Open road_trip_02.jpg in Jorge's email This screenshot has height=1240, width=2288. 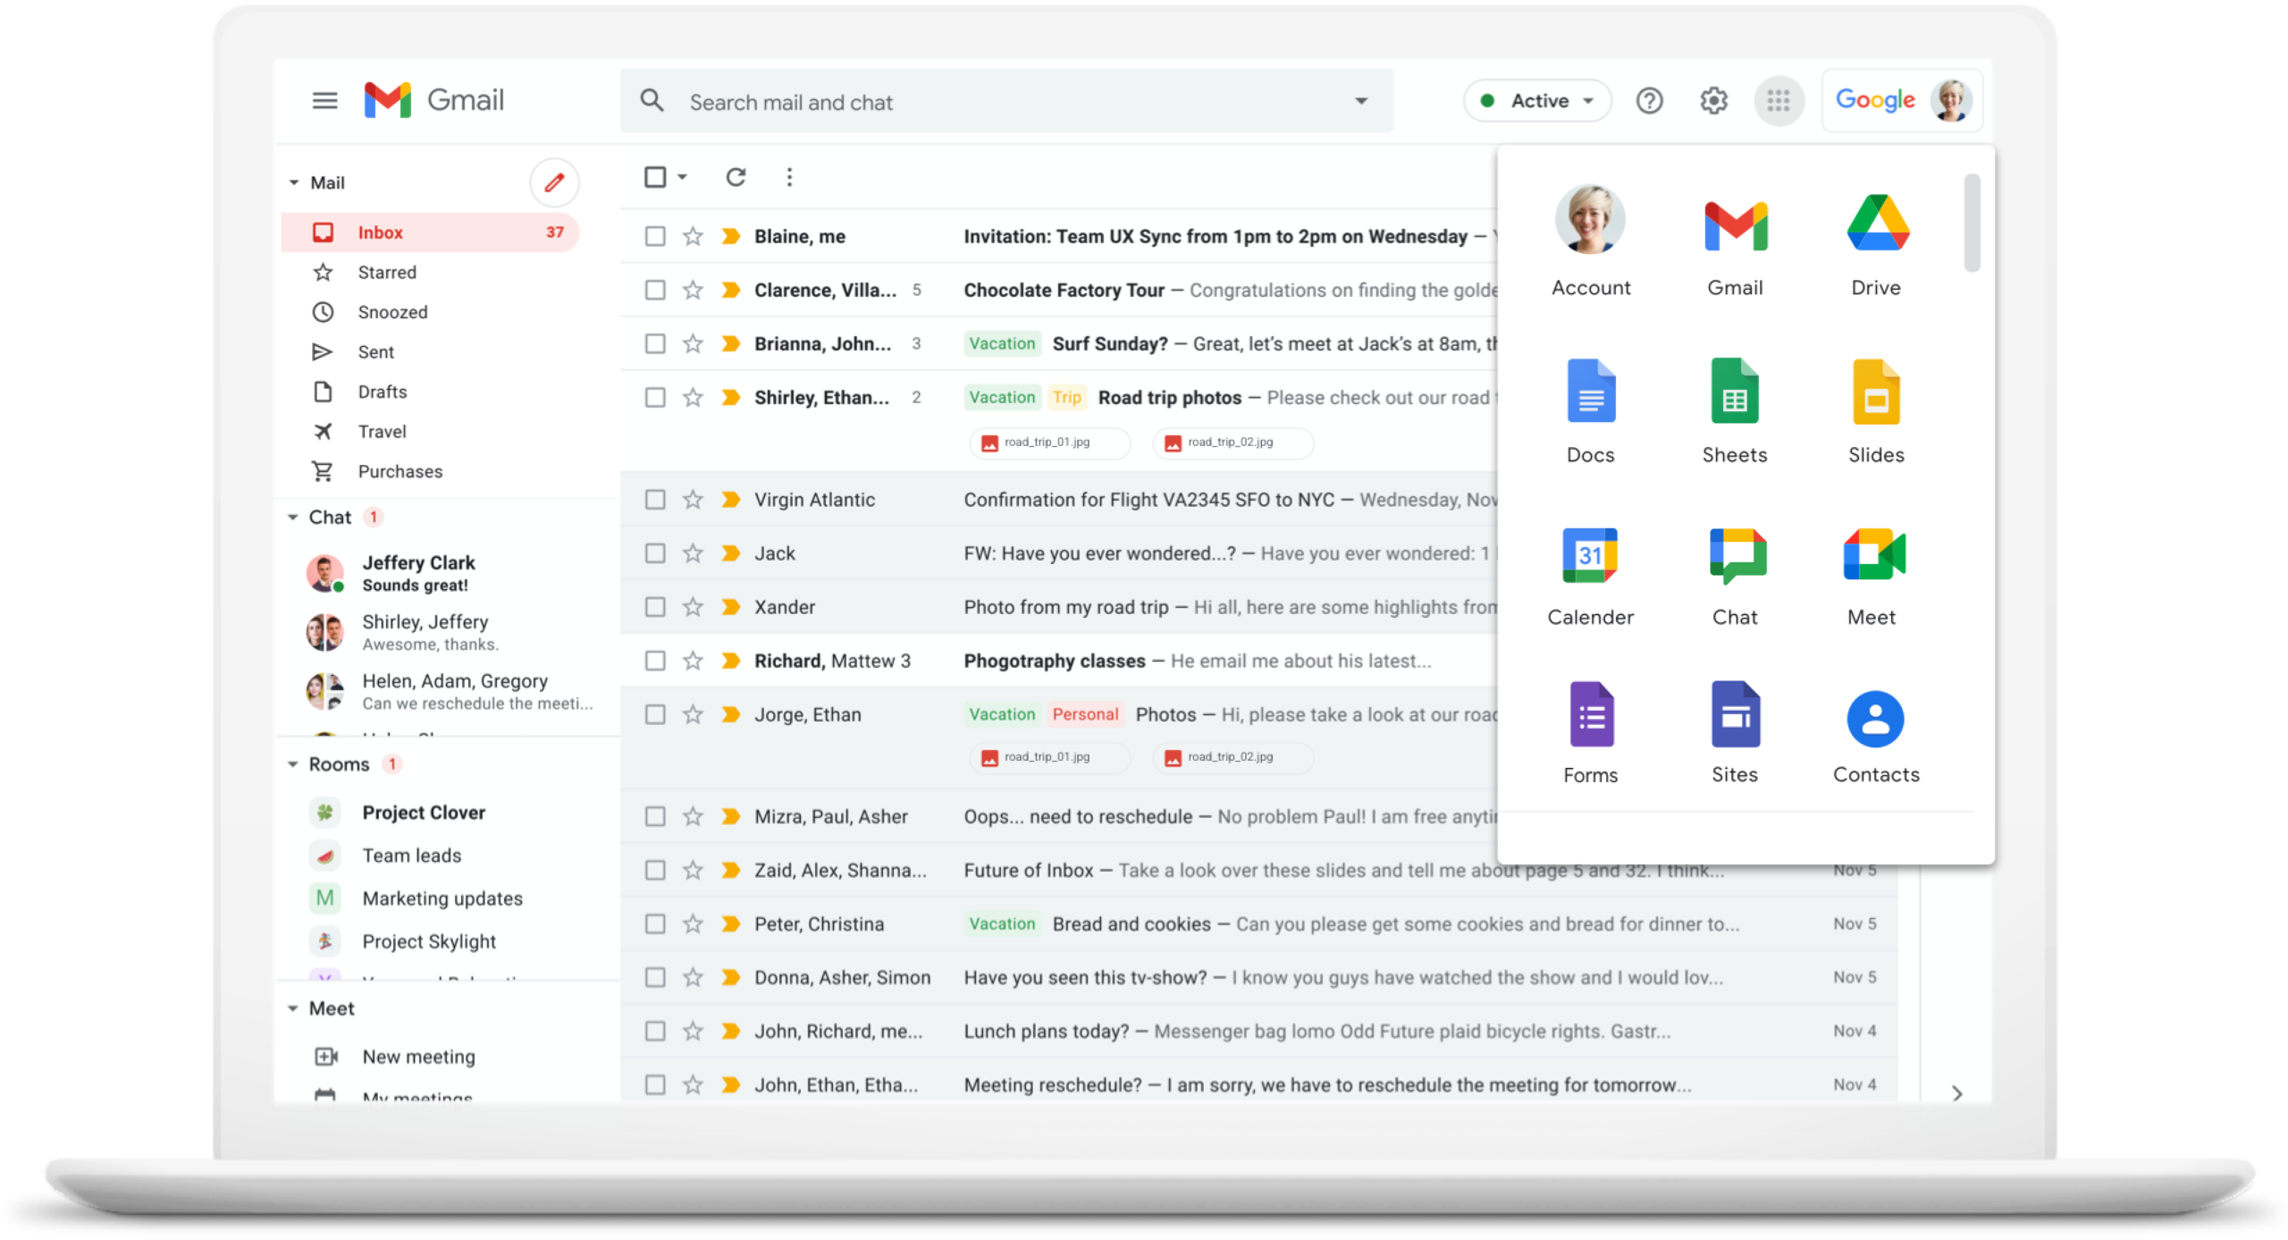(x=1232, y=757)
